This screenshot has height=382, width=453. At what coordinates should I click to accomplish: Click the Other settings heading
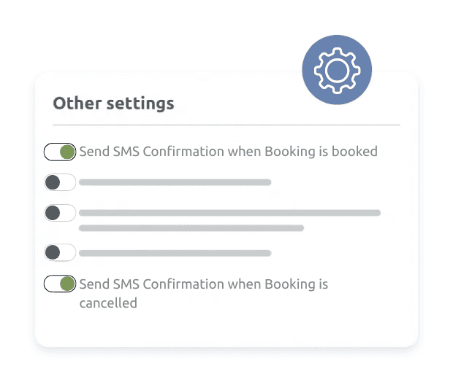click(113, 103)
